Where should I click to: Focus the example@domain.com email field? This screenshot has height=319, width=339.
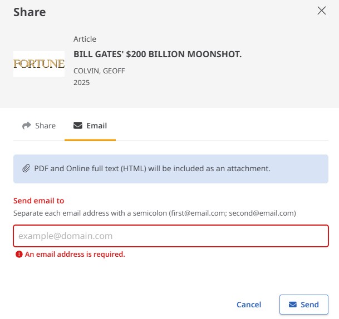click(x=171, y=236)
